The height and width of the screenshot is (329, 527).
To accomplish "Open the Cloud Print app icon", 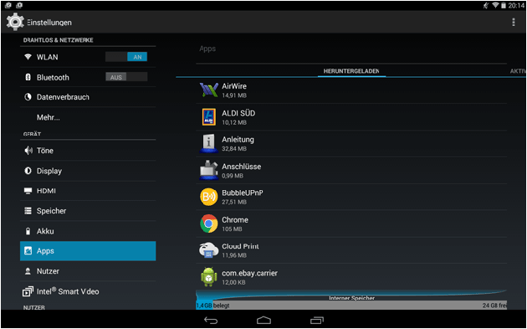I will [x=209, y=250].
